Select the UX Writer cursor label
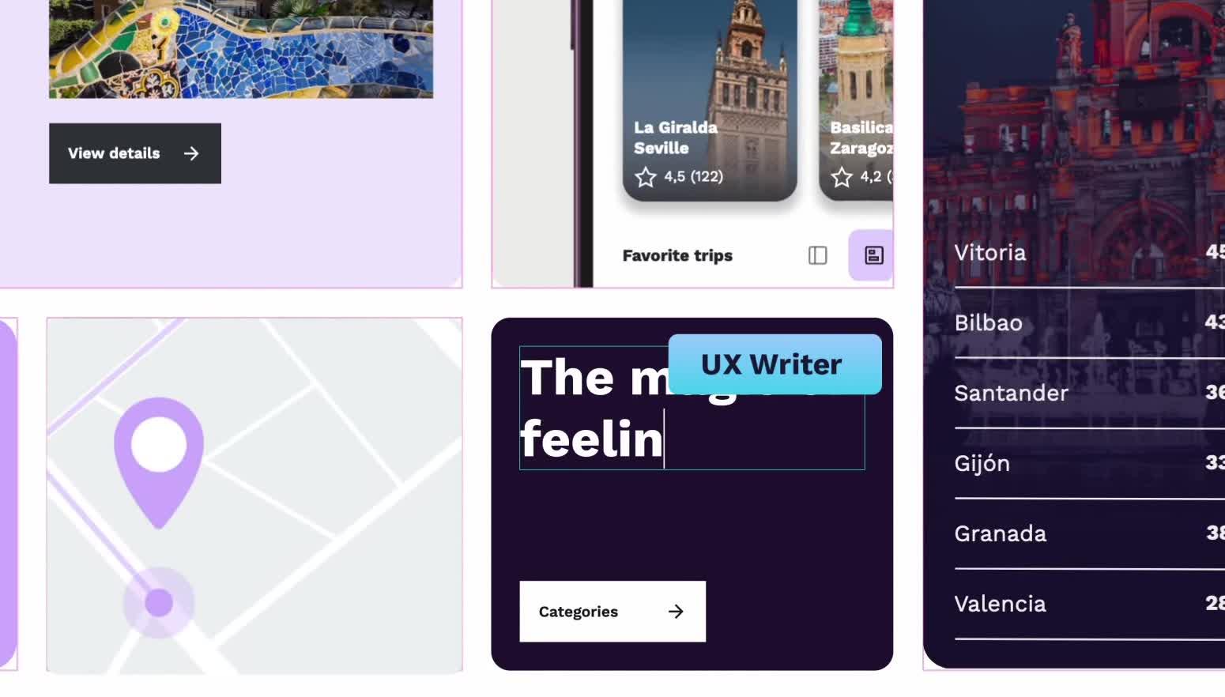This screenshot has height=697, width=1225. click(775, 364)
